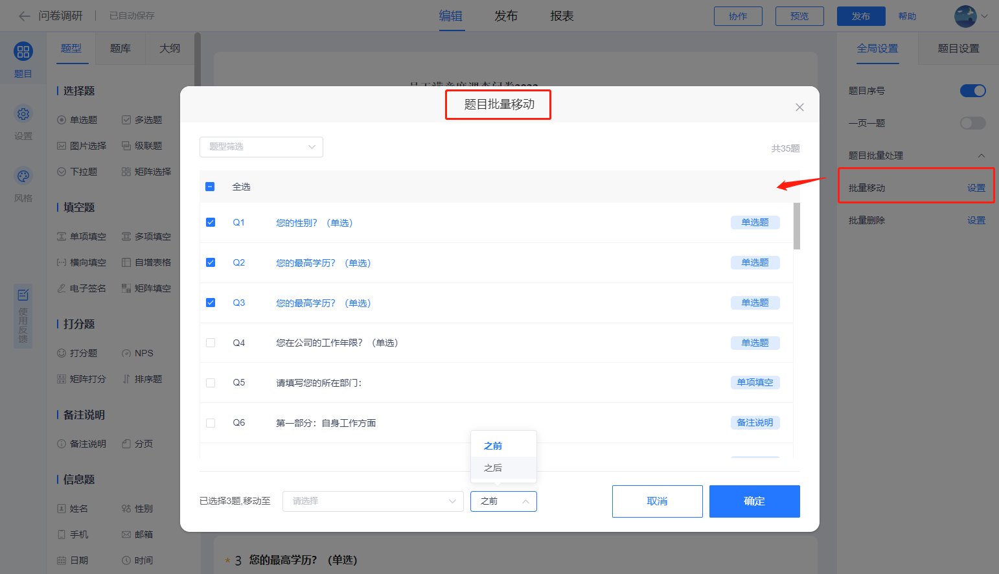Image resolution: width=999 pixels, height=574 pixels.
Task: Click the 预览 button
Action: coord(799,16)
